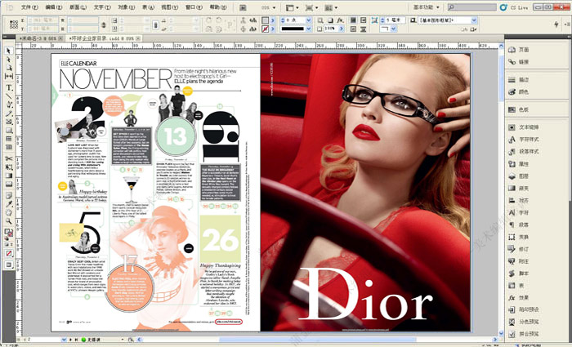Open the 分色预览 (Separations Preview) panel

[524, 322]
